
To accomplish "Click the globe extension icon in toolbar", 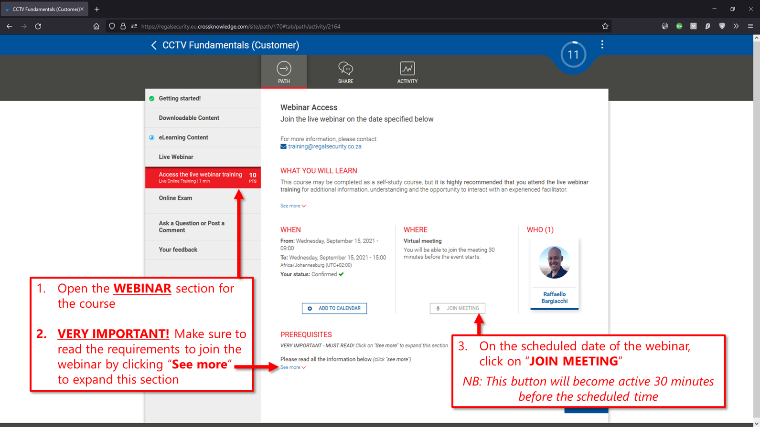I will [665, 26].
